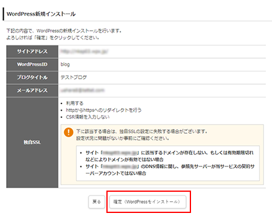Image resolution: width=272 pixels, height=219 pixels.
Task: Select the CSR情報を入力しない item
Action: (x=88, y=117)
